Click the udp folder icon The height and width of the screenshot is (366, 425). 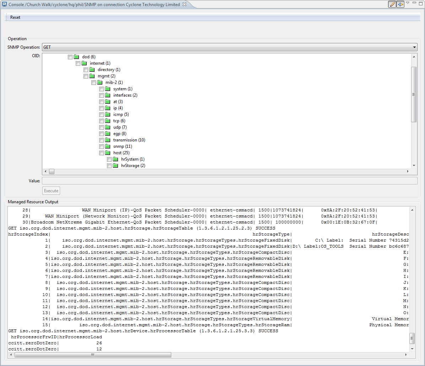click(108, 128)
